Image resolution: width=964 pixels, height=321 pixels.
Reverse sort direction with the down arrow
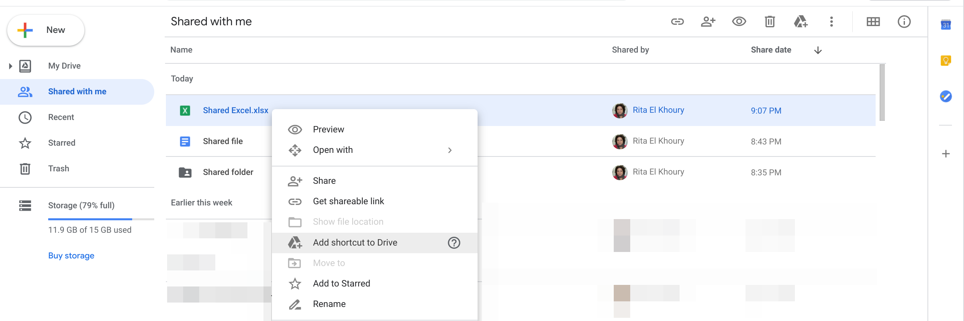(x=818, y=50)
